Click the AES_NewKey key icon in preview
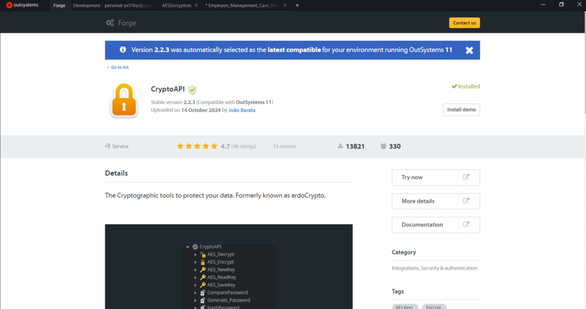 203,270
